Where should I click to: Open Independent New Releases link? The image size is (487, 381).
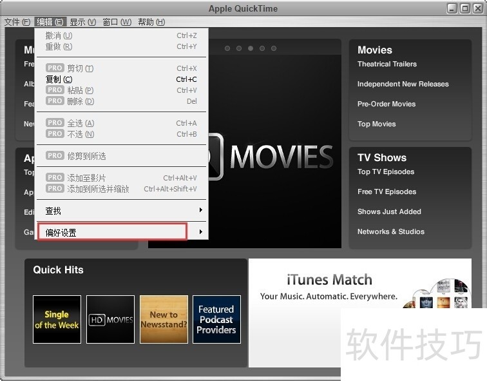pyautogui.click(x=403, y=84)
